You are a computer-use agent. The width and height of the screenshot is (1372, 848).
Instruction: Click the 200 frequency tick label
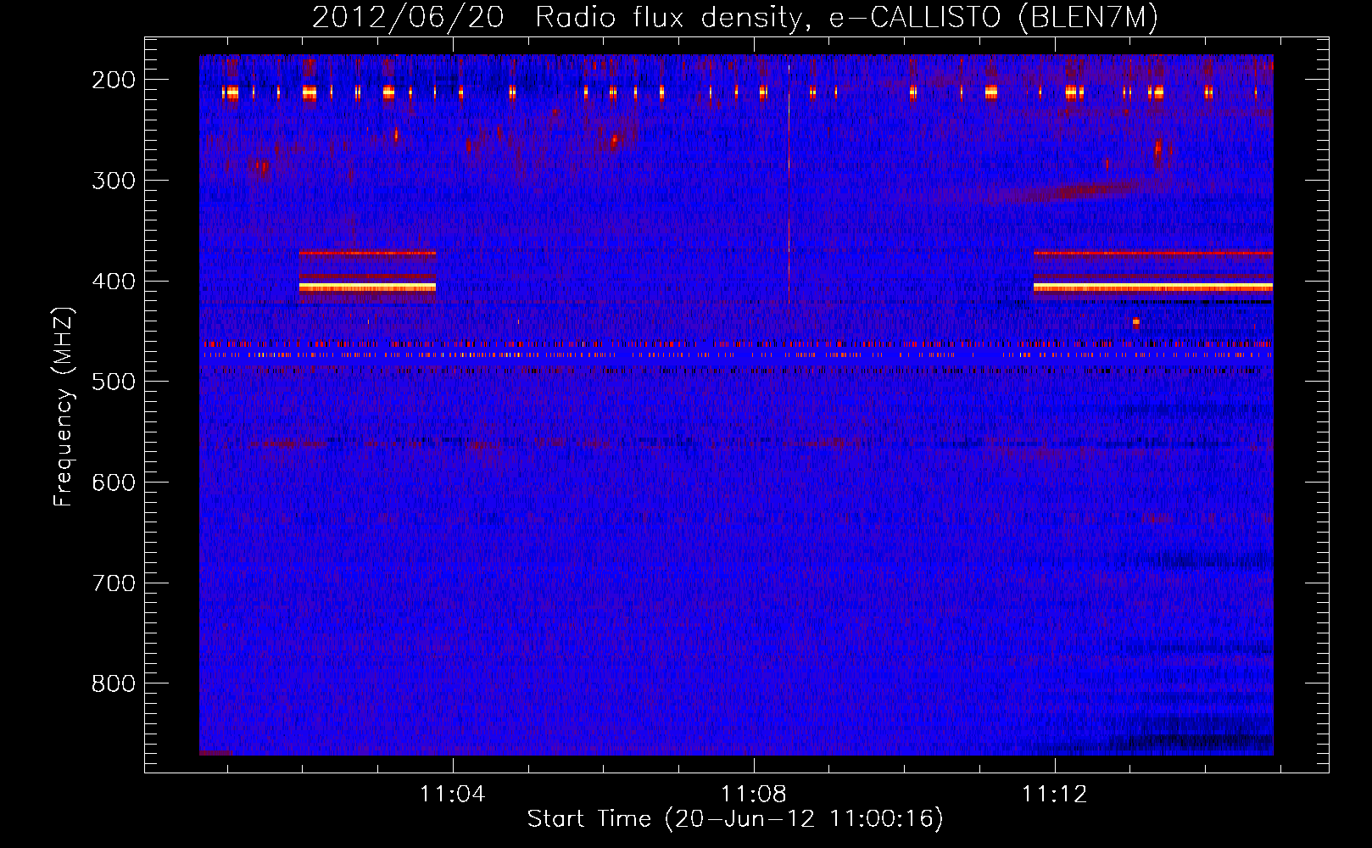tap(114, 80)
